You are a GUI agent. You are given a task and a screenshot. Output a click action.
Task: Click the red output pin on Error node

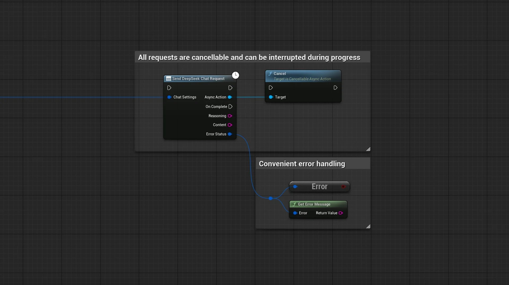point(343,187)
